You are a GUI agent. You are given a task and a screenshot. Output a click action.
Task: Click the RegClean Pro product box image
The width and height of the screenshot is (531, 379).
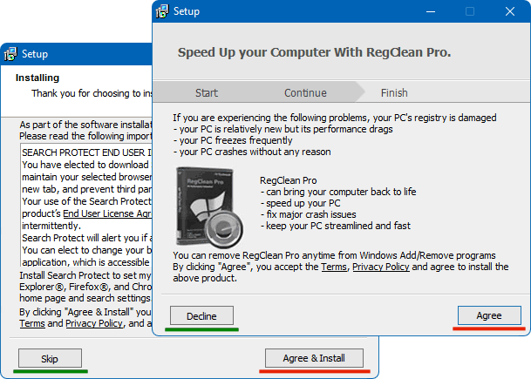point(209,206)
